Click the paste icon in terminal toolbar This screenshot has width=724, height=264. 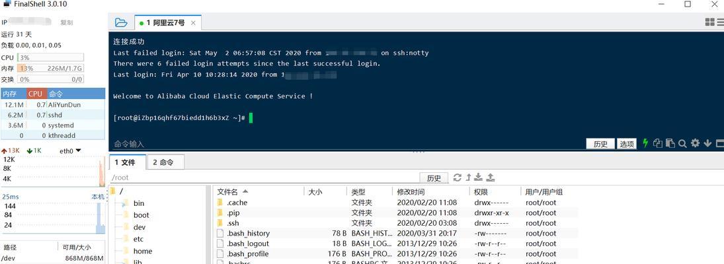[670, 143]
